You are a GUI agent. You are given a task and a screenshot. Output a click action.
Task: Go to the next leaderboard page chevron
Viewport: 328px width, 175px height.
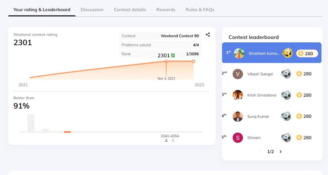[x=280, y=152]
